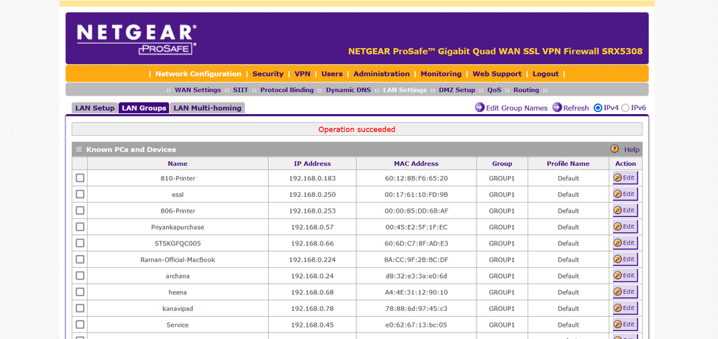
Task: Click the MAC Address column header
Action: [416, 163]
